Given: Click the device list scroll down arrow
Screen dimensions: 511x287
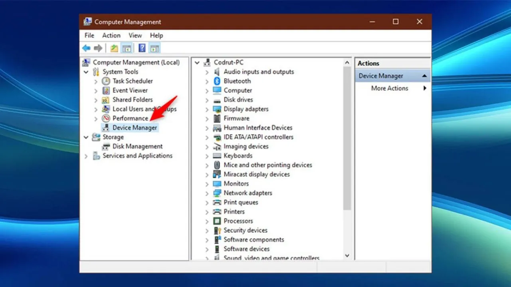Looking at the screenshot, I should coord(347,256).
